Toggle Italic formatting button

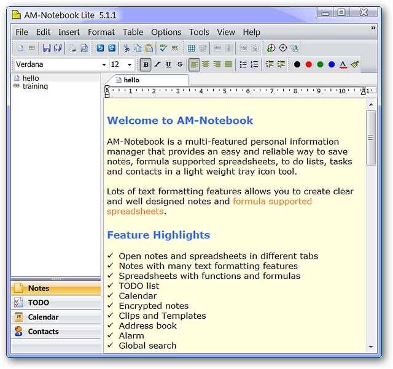pos(157,64)
